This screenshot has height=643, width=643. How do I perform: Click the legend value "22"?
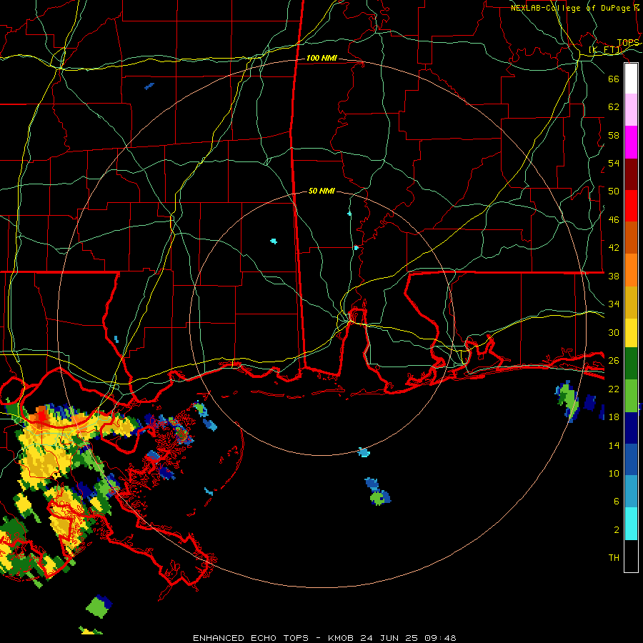[614, 389]
